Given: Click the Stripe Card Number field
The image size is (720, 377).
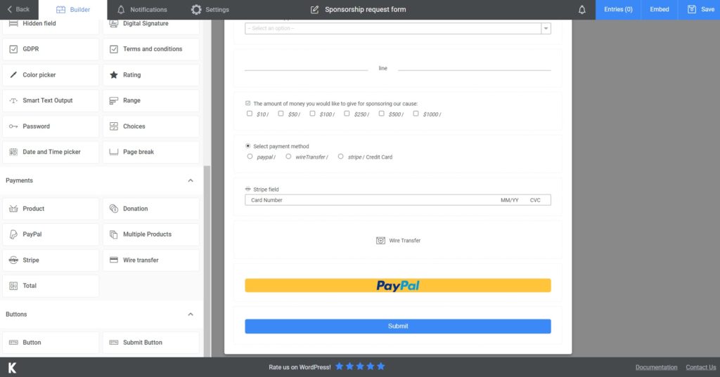Looking at the screenshot, I should click(x=398, y=200).
